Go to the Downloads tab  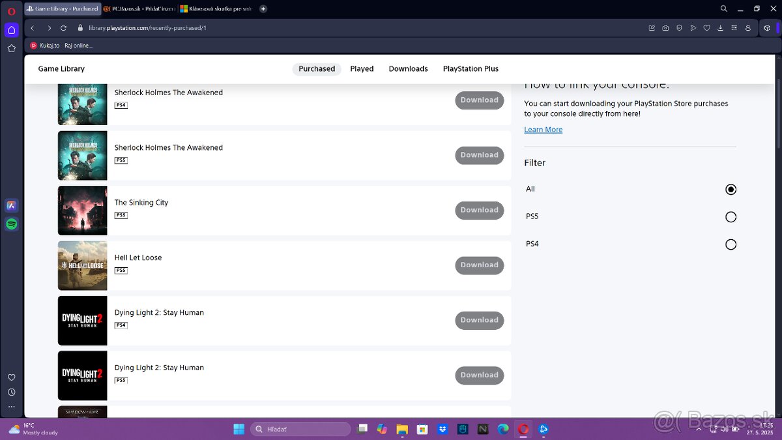pos(408,69)
